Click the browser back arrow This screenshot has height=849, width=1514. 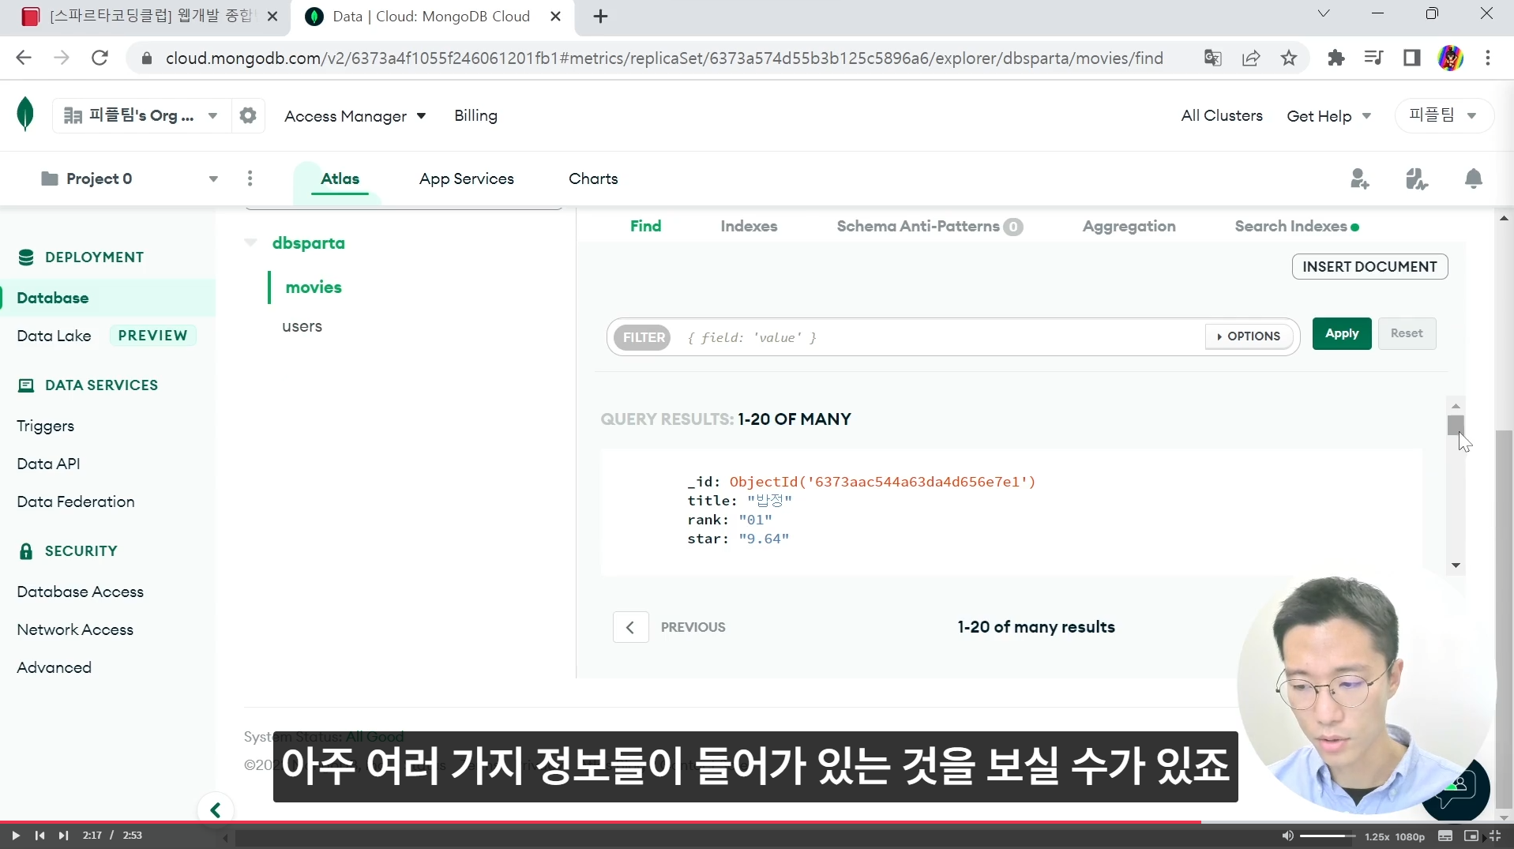click(24, 58)
